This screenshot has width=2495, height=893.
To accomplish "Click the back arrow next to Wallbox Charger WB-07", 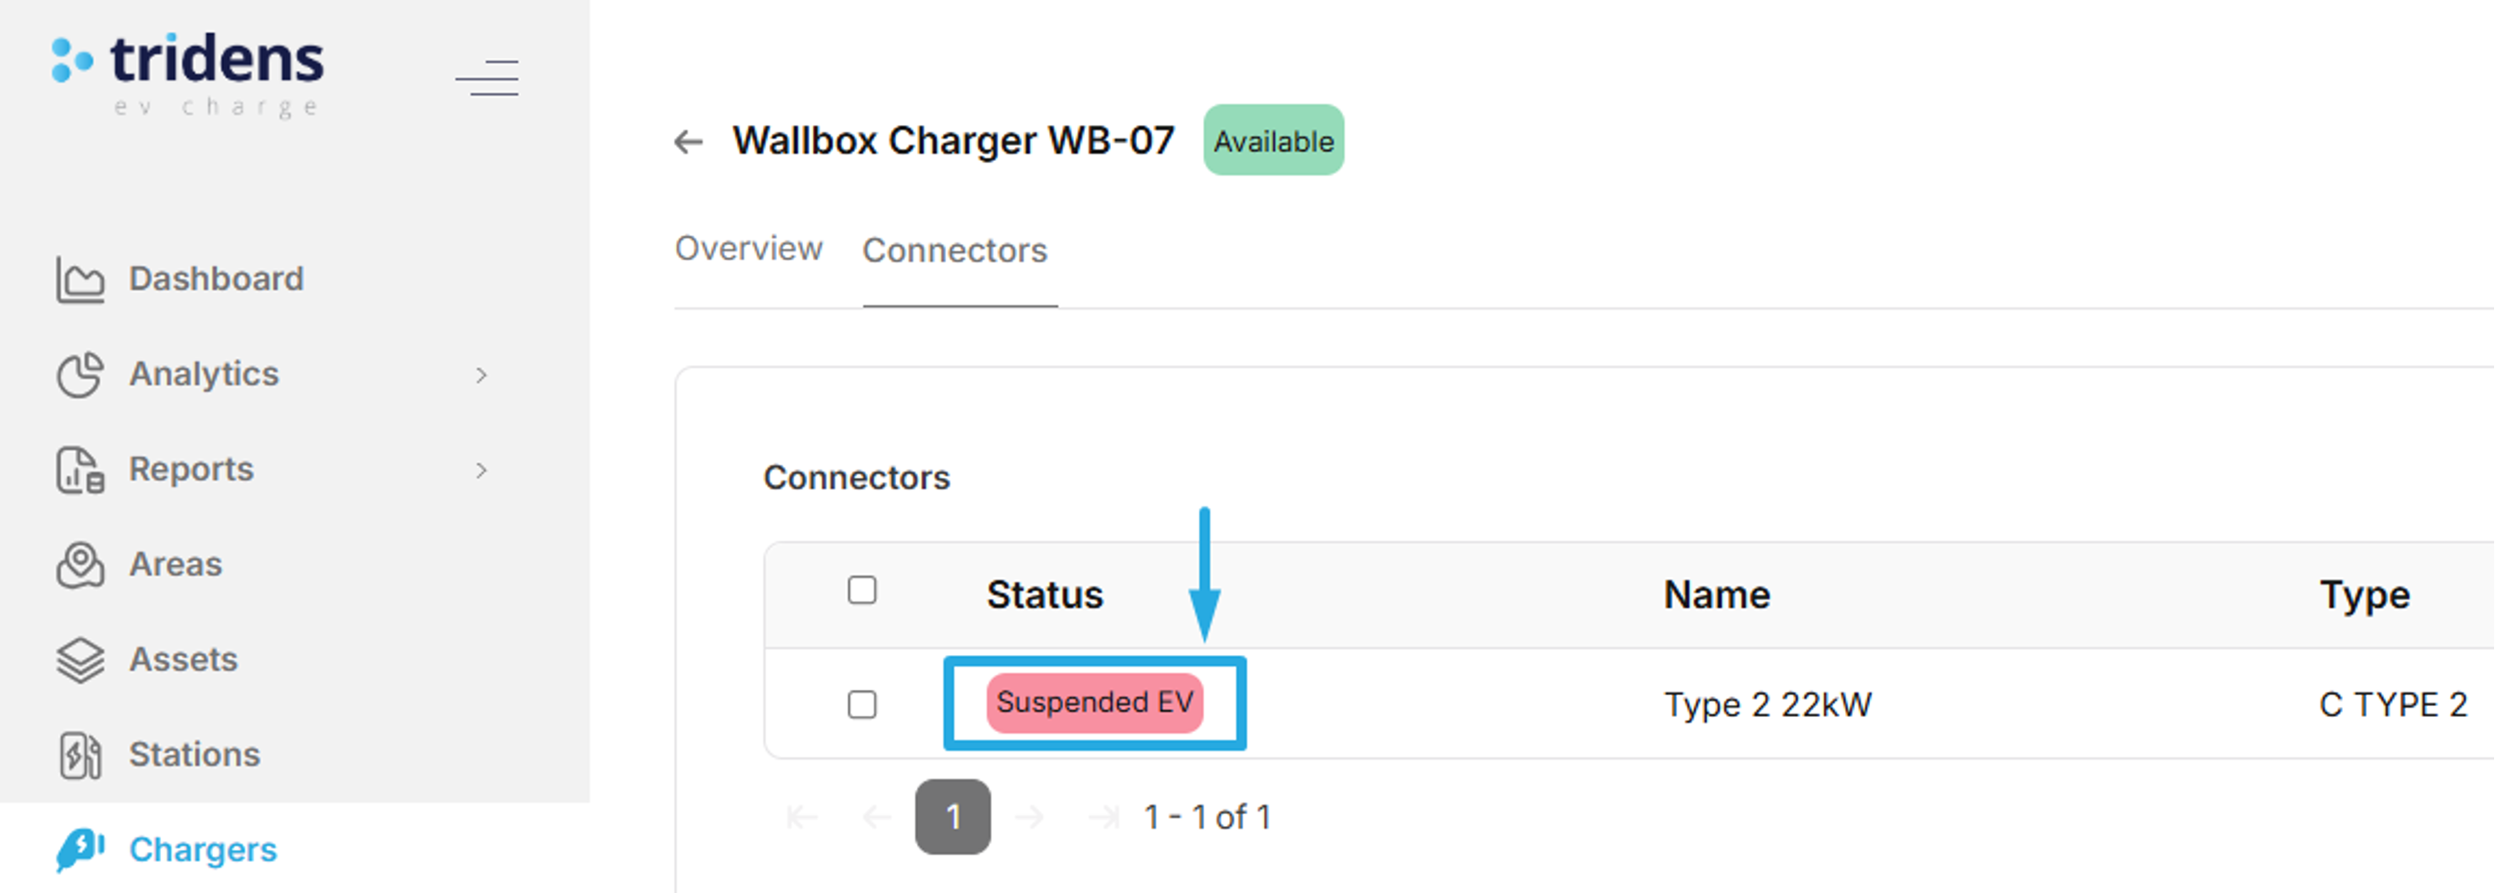I will pyautogui.click(x=689, y=140).
